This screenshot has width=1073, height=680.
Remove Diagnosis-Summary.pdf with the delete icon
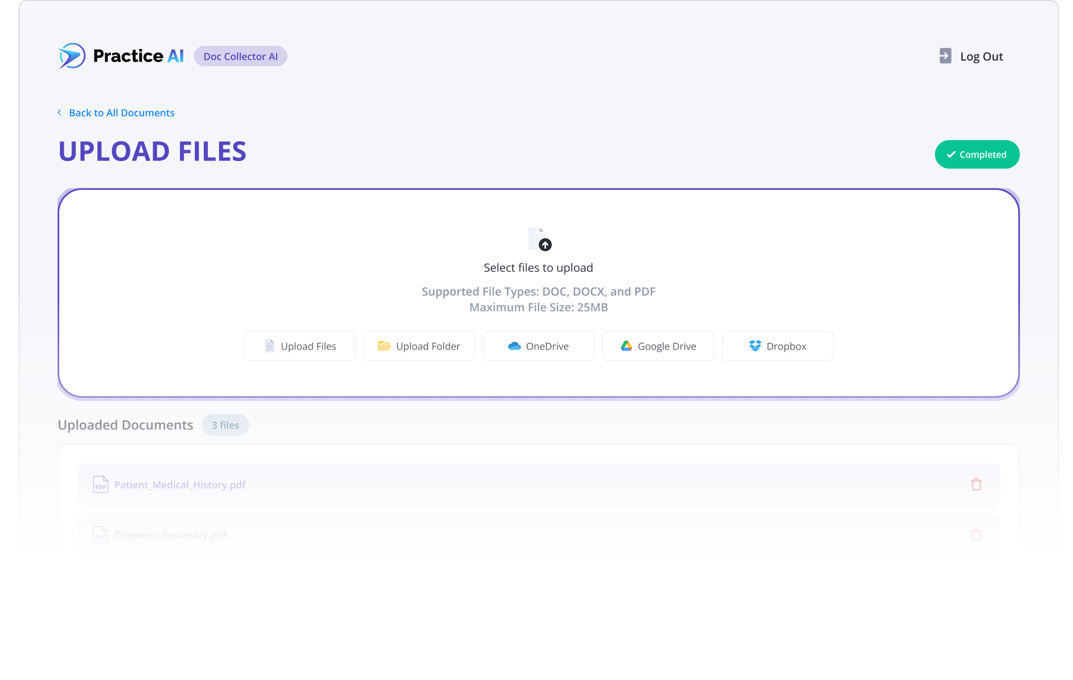point(977,534)
